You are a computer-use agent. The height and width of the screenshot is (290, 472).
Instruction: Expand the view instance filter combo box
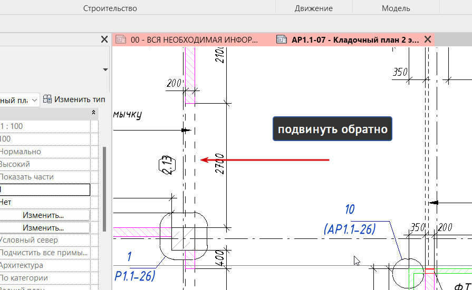click(x=35, y=100)
